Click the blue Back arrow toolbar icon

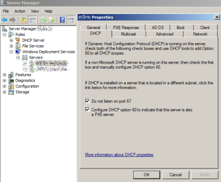(x=4, y=20)
